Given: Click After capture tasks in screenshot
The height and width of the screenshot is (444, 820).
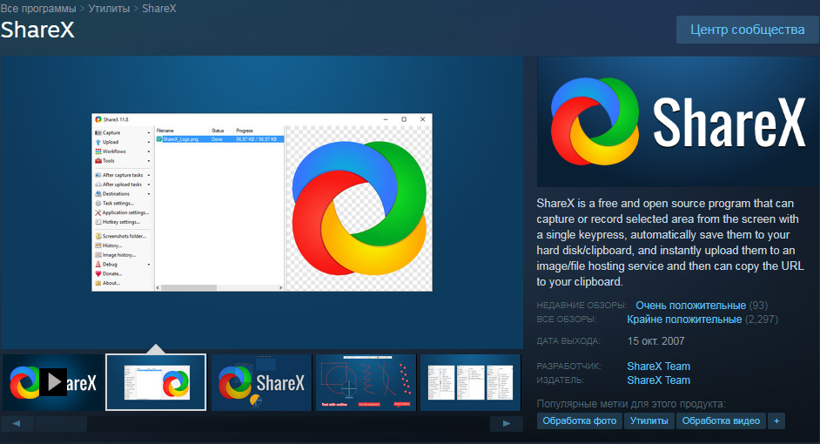Looking at the screenshot, I should (123, 175).
